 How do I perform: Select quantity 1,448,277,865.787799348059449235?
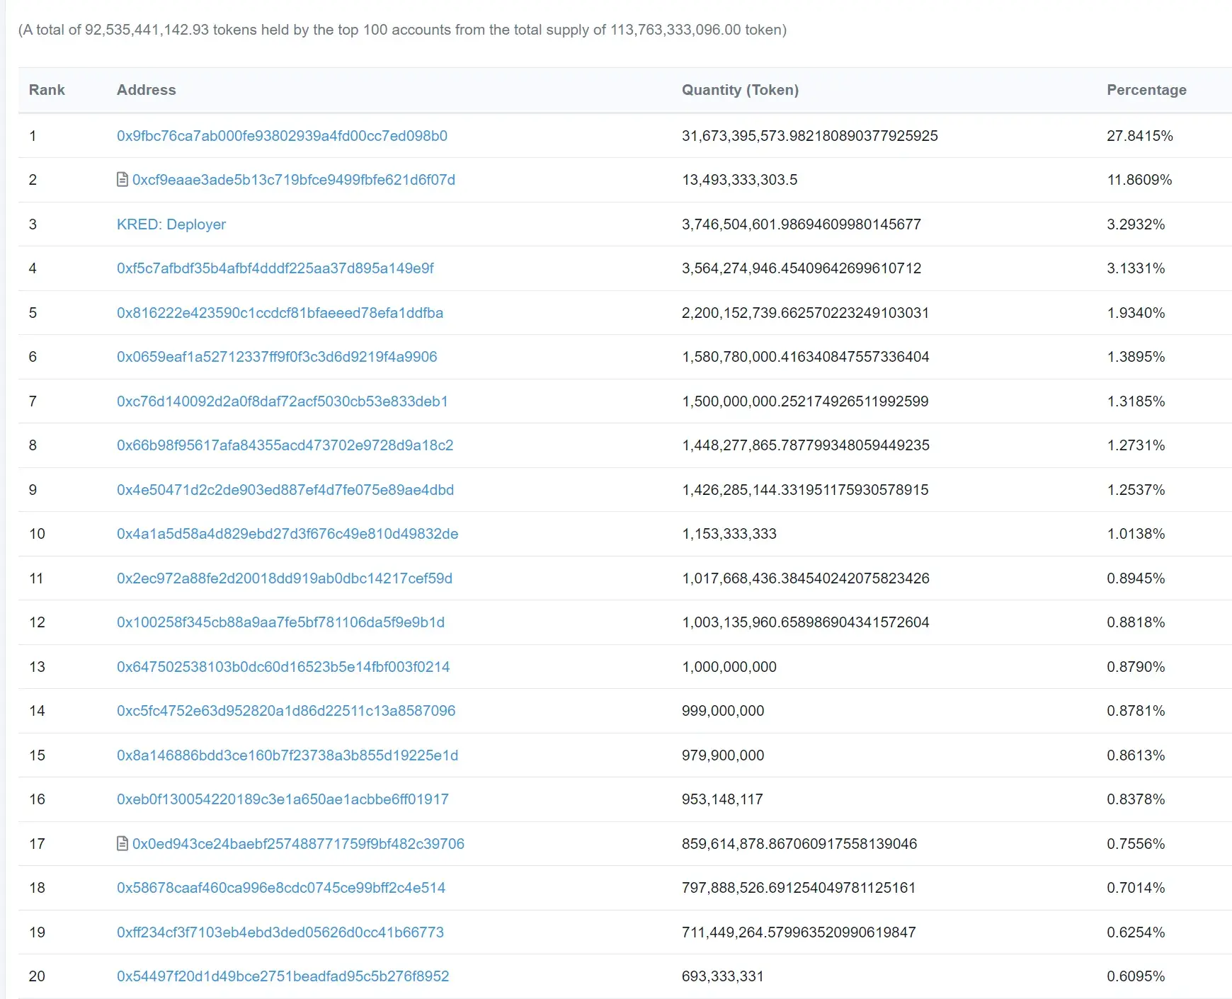tap(806, 445)
